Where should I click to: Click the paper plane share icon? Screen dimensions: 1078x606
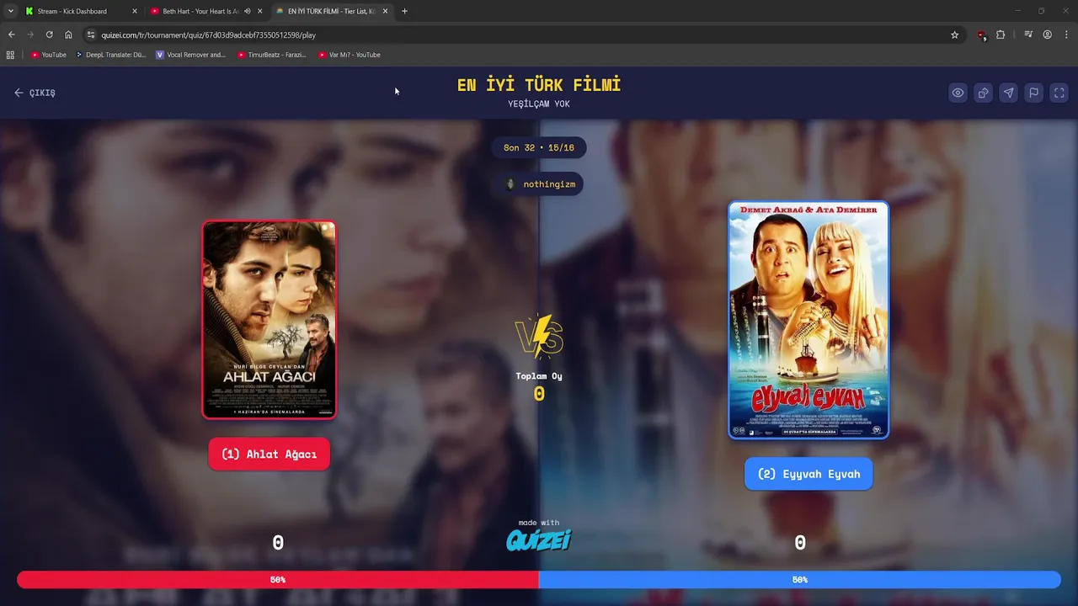(1008, 93)
